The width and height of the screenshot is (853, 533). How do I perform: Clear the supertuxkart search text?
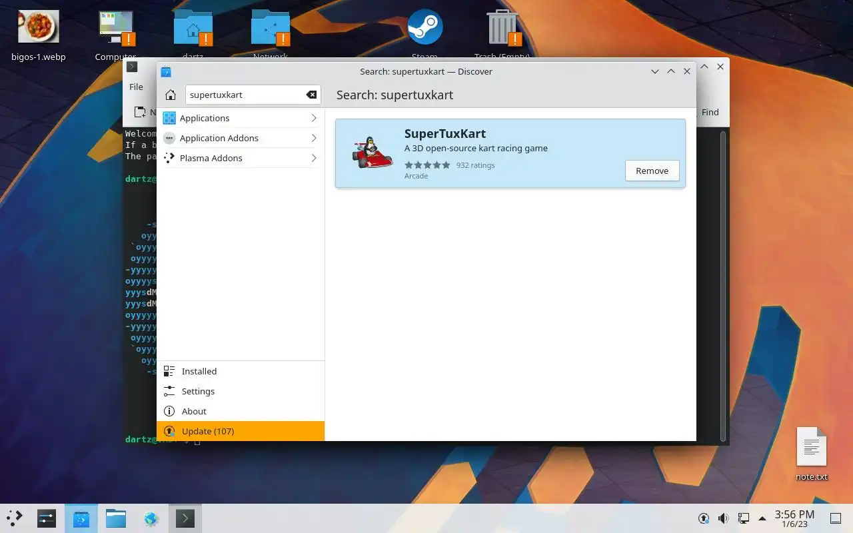click(x=311, y=95)
